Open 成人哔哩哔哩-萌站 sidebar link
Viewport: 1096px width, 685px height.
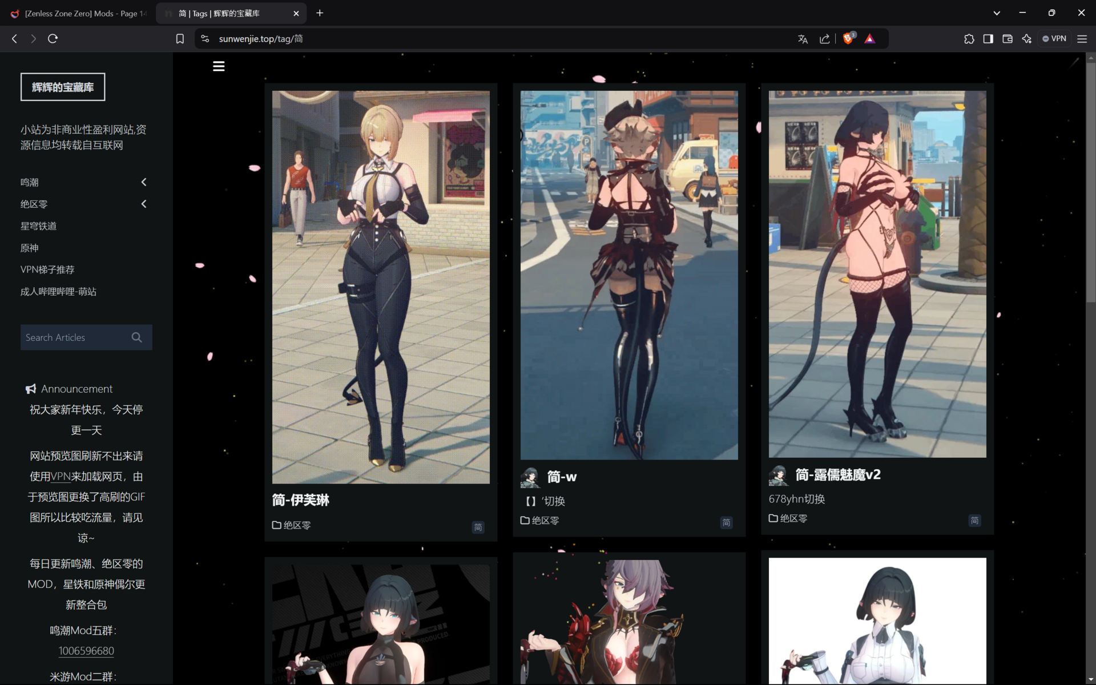coord(58,292)
